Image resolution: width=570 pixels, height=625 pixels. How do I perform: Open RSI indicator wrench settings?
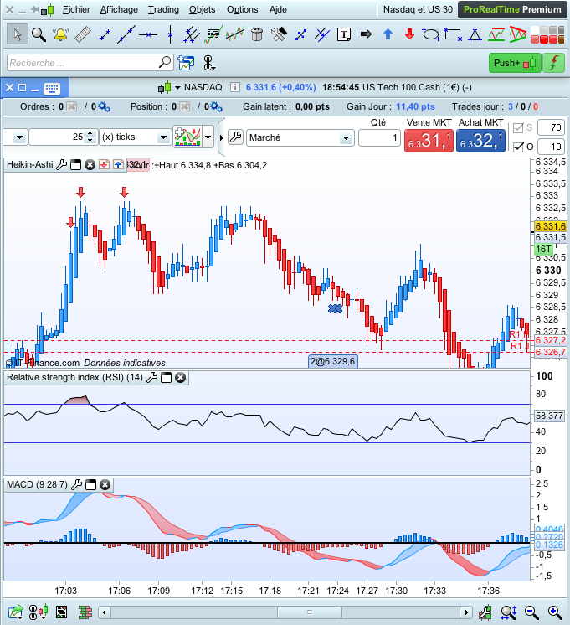(x=151, y=378)
